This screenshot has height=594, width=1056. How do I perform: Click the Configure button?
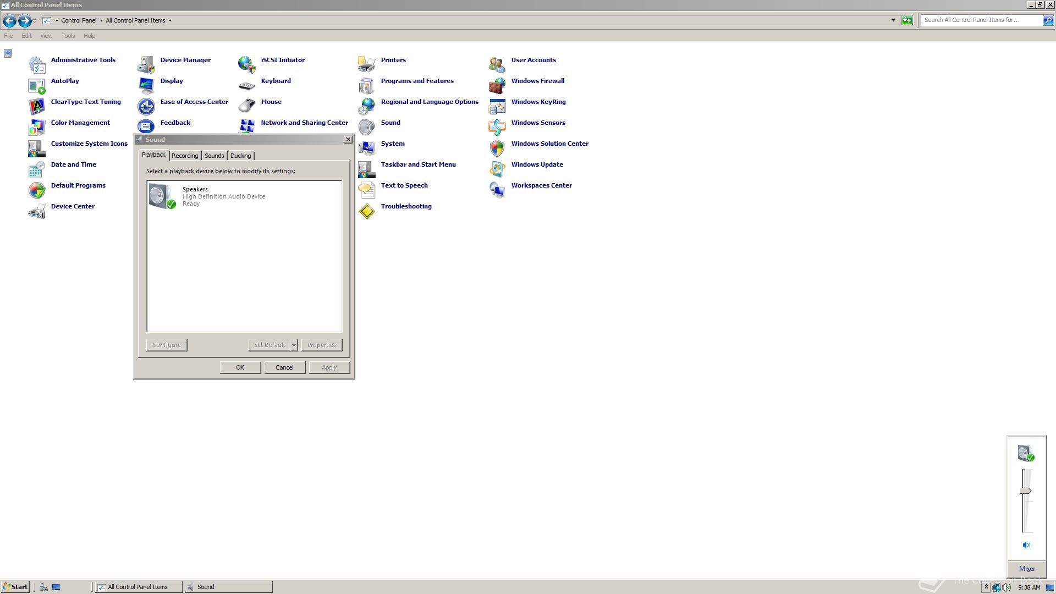(x=167, y=345)
